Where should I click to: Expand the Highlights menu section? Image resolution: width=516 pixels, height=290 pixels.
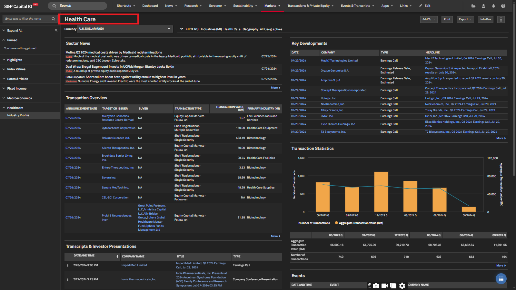15,60
